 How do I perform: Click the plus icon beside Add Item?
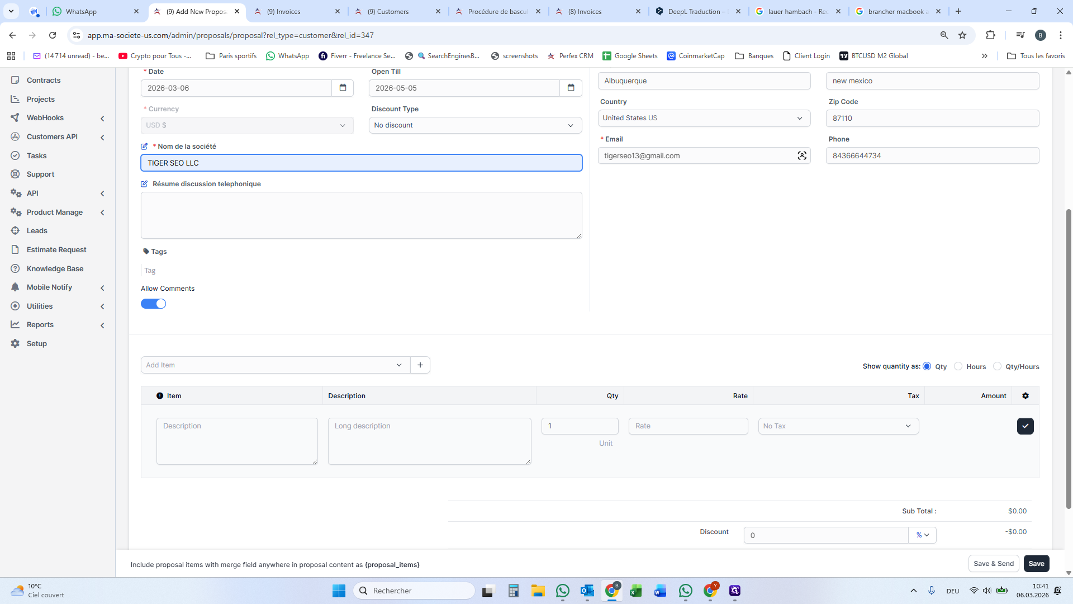pos(420,365)
